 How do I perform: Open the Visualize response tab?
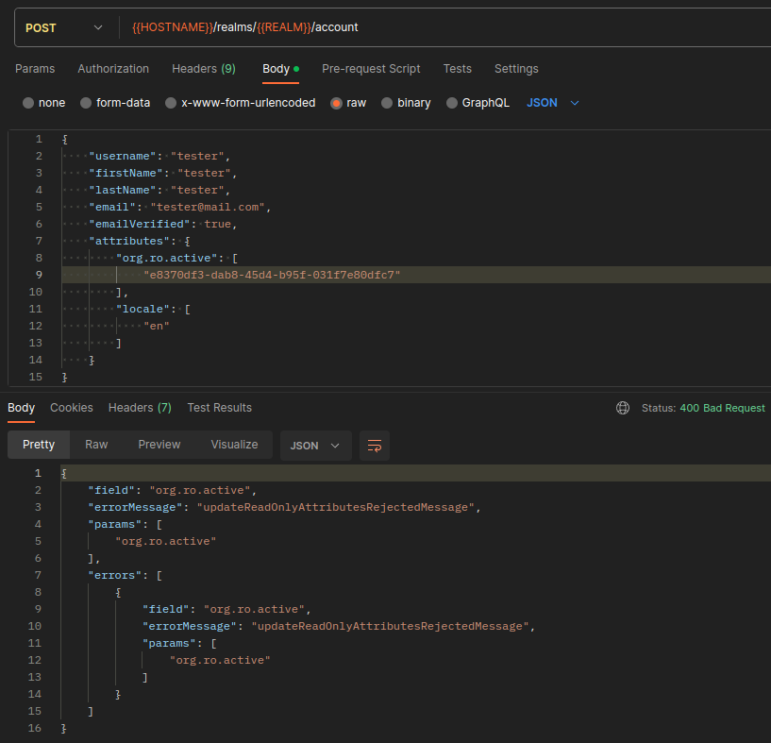(x=234, y=444)
